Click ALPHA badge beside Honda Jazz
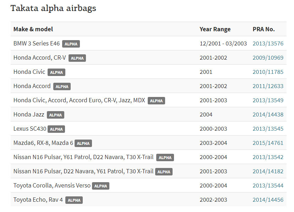 click(55, 115)
